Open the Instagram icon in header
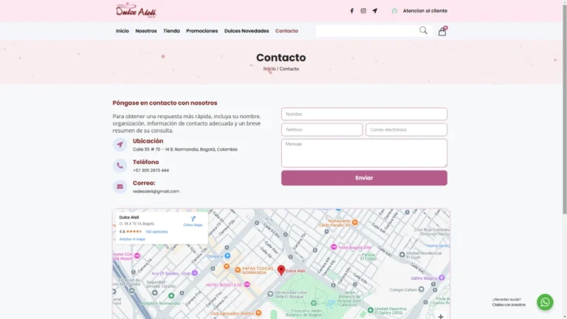The height and width of the screenshot is (319, 567). [x=363, y=11]
